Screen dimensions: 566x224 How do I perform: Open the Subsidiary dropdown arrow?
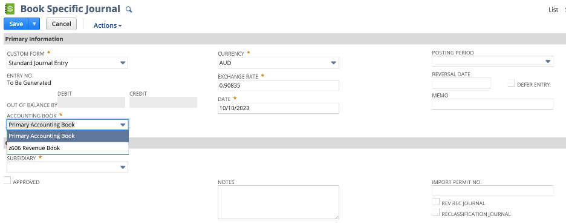(123, 167)
